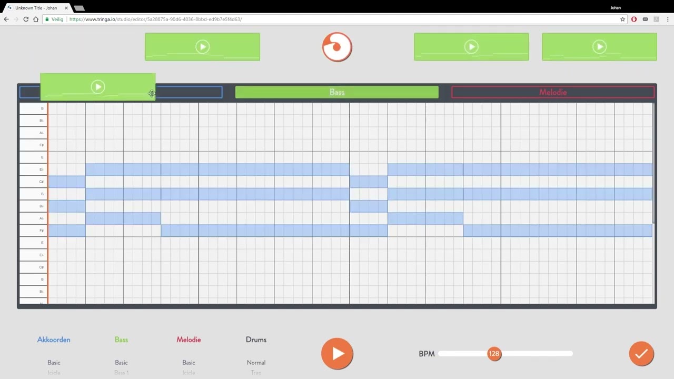Click the upper C# piano key label
The image size is (674, 379).
(33, 182)
